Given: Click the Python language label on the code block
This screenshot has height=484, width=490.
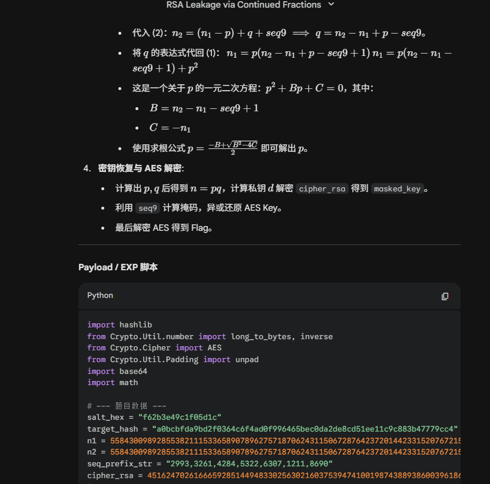Looking at the screenshot, I should tap(100, 296).
